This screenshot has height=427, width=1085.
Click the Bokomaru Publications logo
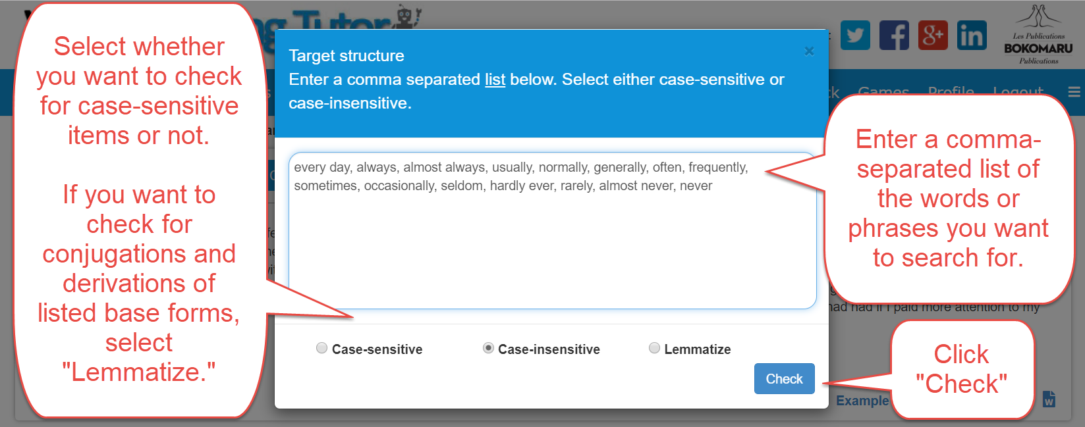tap(1038, 36)
